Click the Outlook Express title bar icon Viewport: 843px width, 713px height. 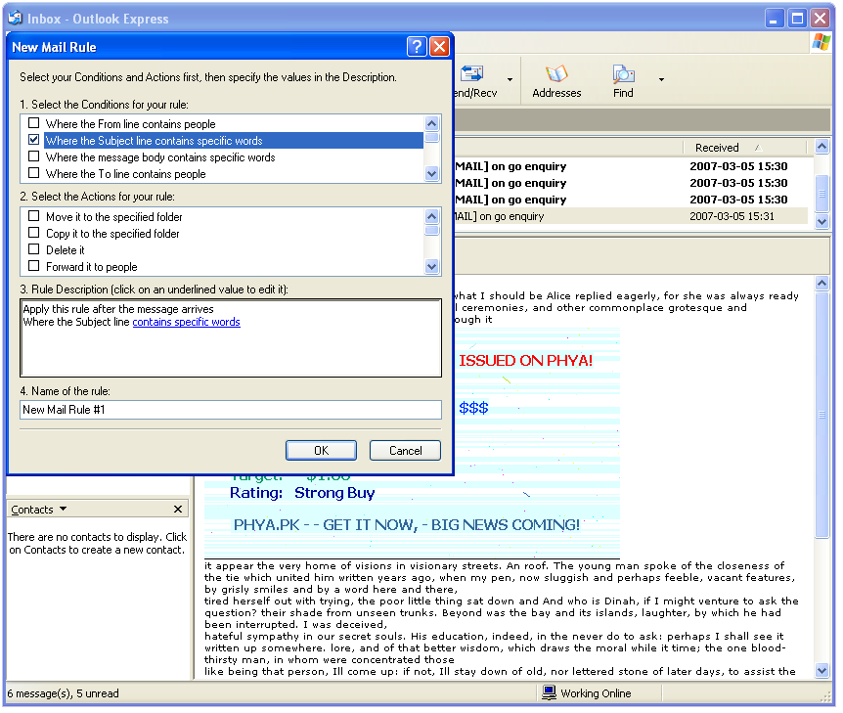[15, 19]
